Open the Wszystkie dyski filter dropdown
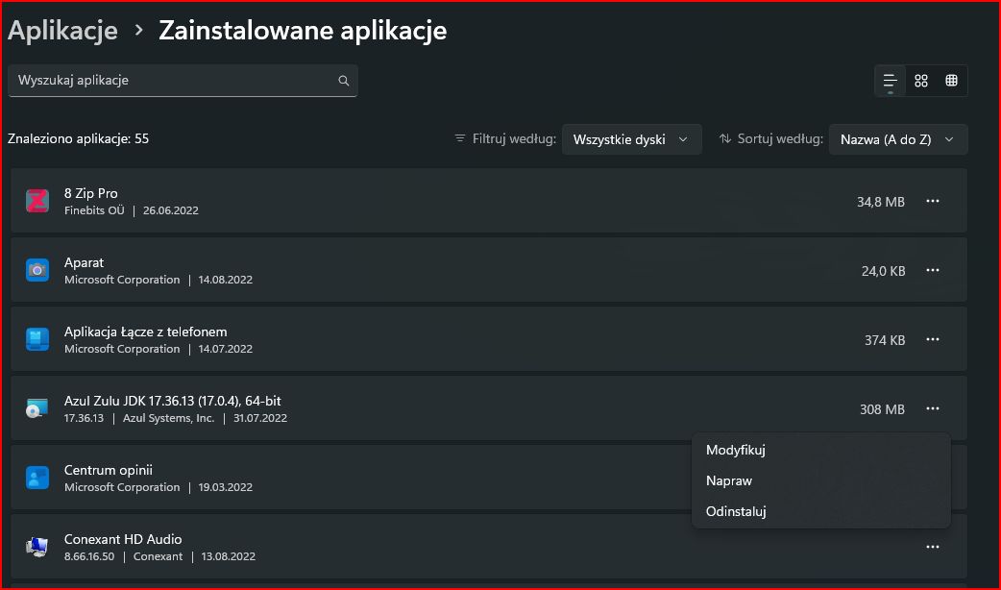Image resolution: width=1001 pixels, height=590 pixels. click(631, 139)
